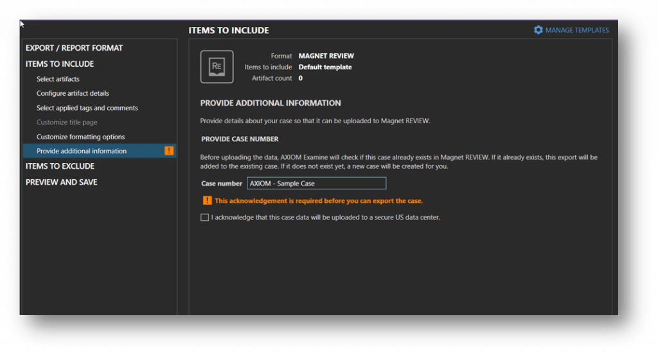The height and width of the screenshot is (355, 658).
Task: Click the MANAGE TEMPLATES link
Action: tap(577, 30)
